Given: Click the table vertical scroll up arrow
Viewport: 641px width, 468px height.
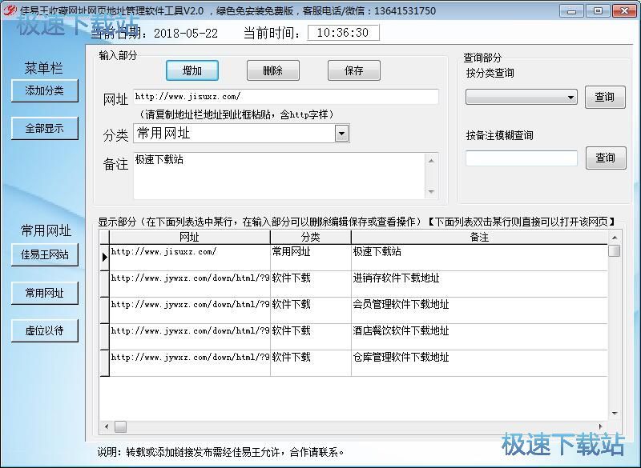Looking at the screenshot, I should pyautogui.click(x=615, y=238).
